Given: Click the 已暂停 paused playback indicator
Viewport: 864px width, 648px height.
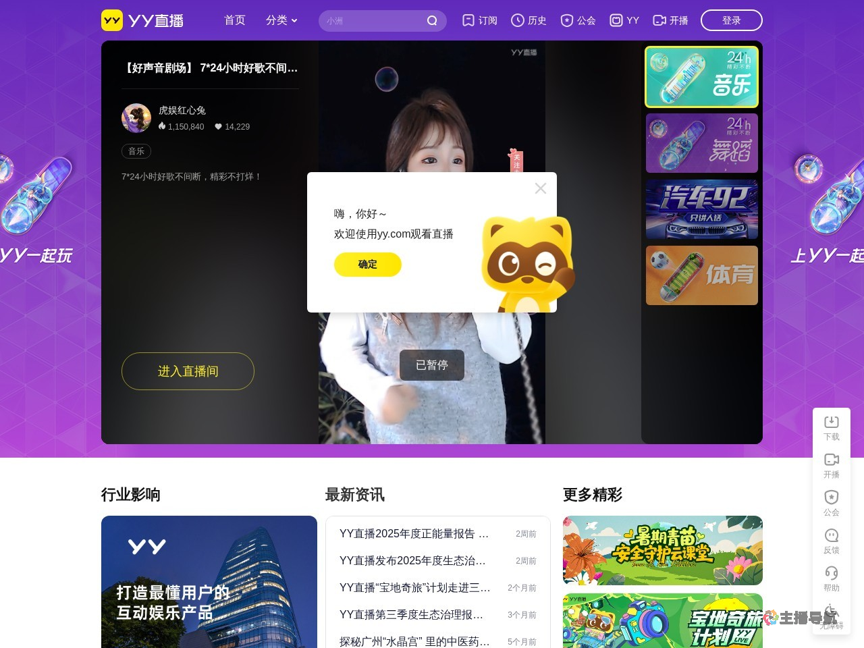Looking at the screenshot, I should 432,365.
